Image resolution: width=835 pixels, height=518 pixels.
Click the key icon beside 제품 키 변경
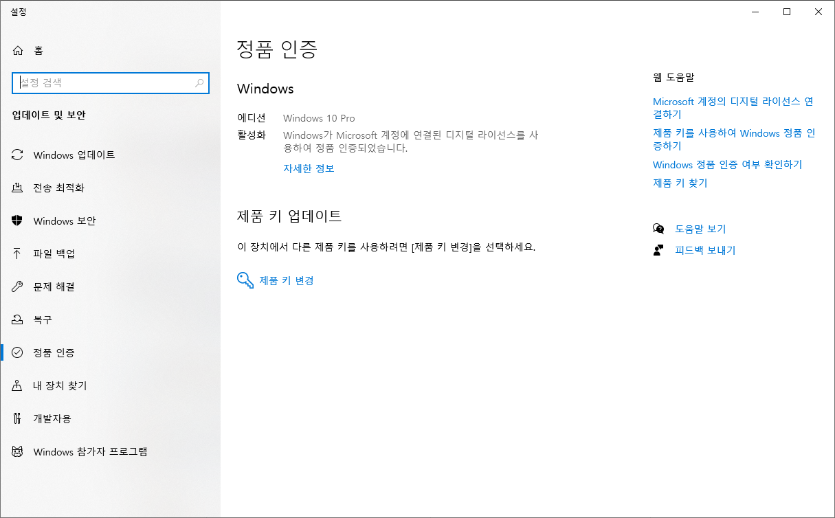click(245, 280)
